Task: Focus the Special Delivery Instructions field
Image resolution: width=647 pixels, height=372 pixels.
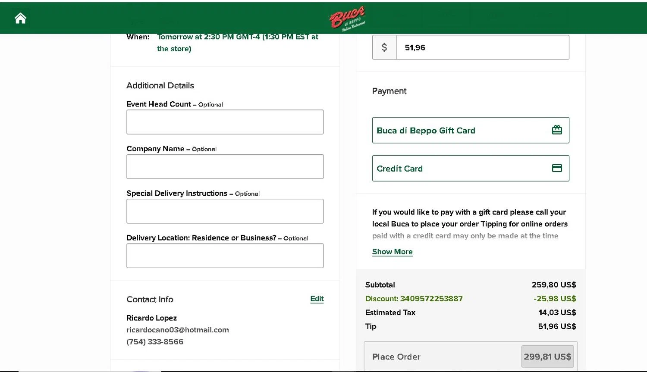Action: 225,211
